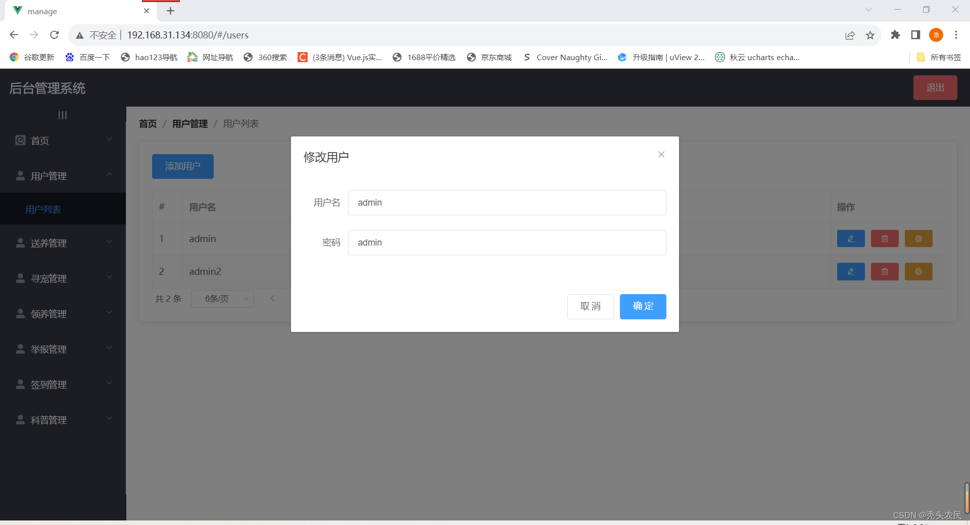This screenshot has width=970, height=525.
Task: Click the address bar URL
Action: 188,35
